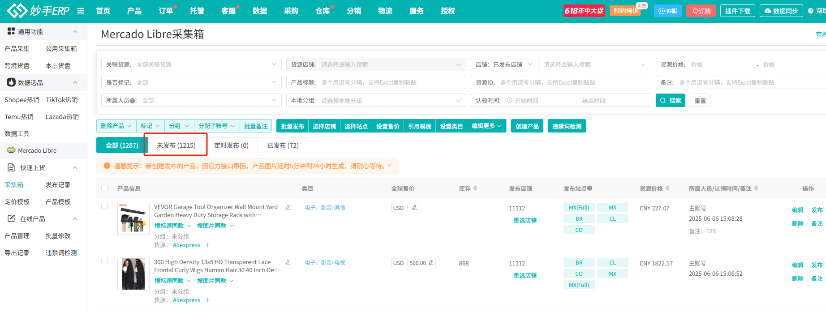Edit the USD price of the VEVOR product
Viewport: 826px width, 312px height.
tap(415, 208)
